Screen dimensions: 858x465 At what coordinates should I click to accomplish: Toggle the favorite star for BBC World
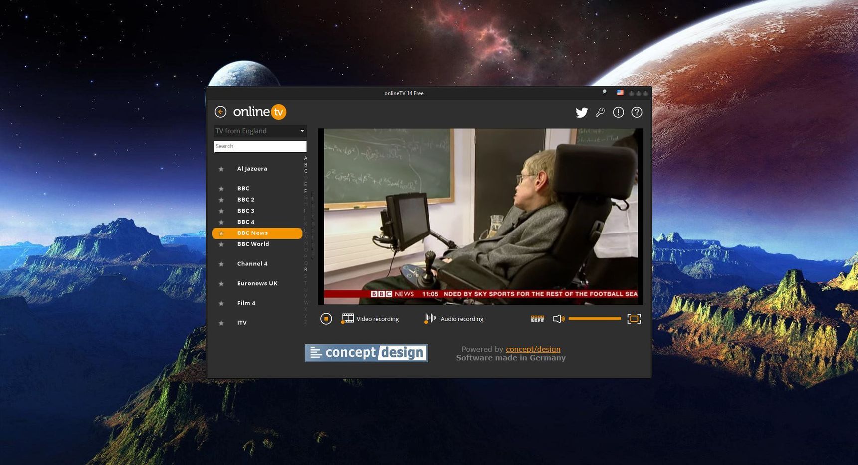click(x=221, y=244)
